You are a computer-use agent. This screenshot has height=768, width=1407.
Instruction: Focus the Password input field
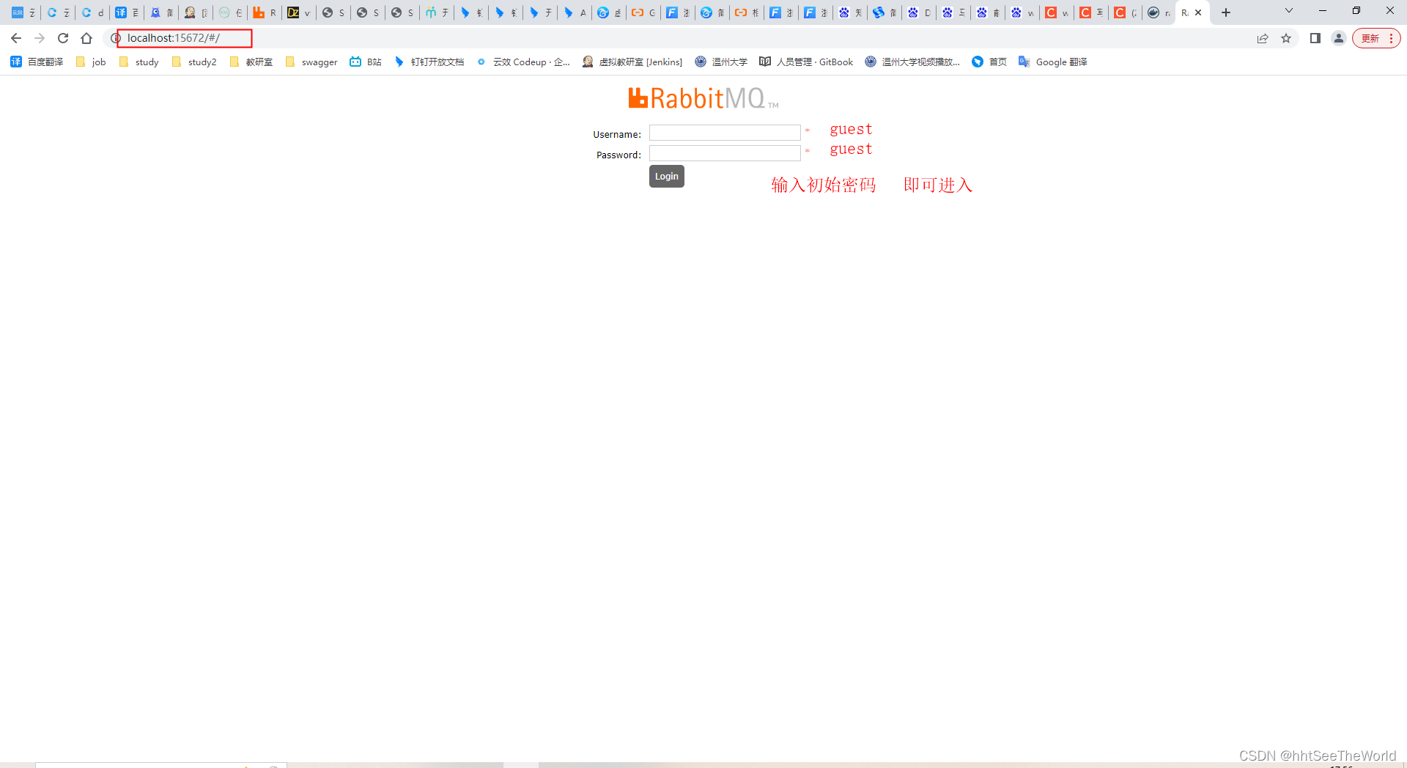click(725, 153)
